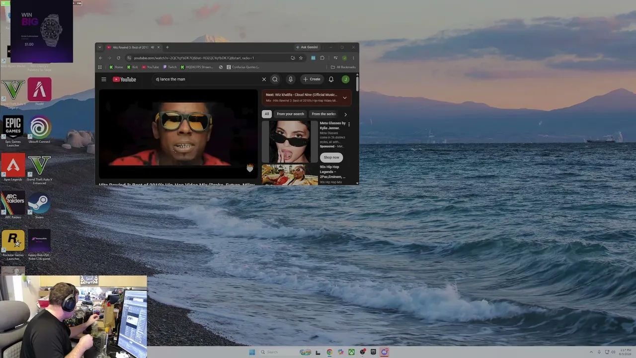Open YouTube notifications bell
The height and width of the screenshot is (358, 636).
(x=331, y=79)
